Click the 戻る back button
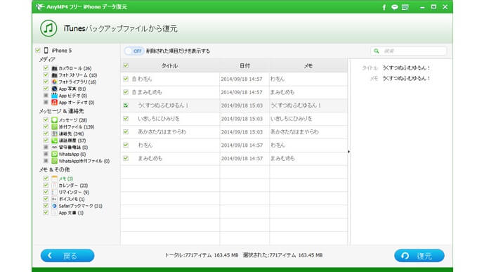This screenshot has height=272, width=489. click(67, 255)
